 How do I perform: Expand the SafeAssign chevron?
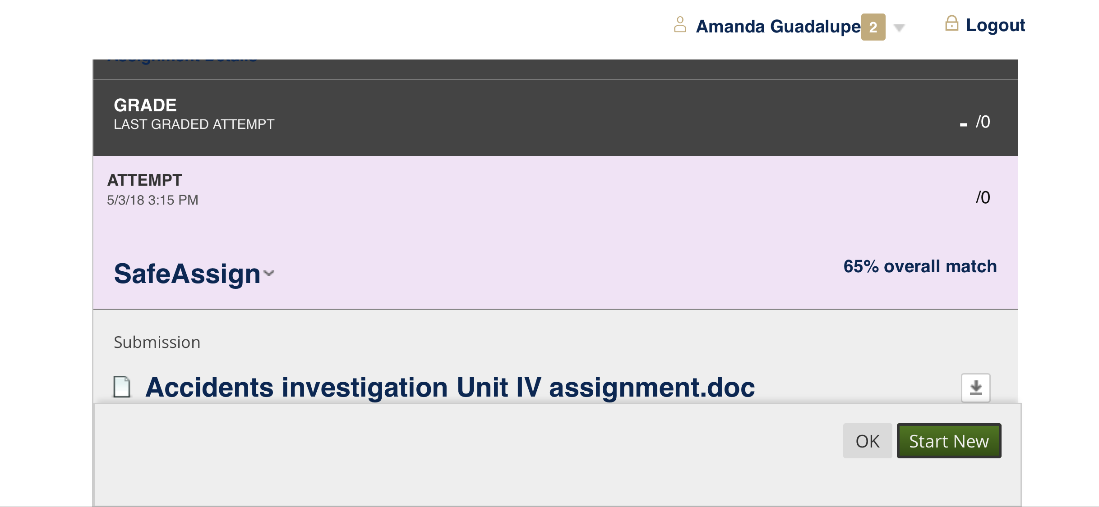pos(269,273)
